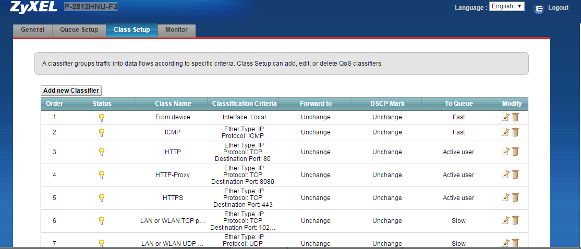Toggle status bulb for ICMP row

coord(102,132)
